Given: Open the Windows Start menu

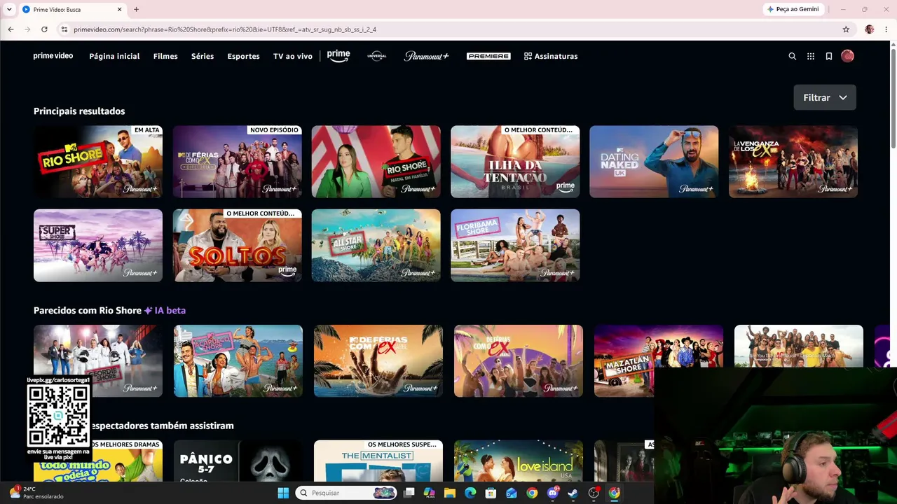Looking at the screenshot, I should click(283, 493).
